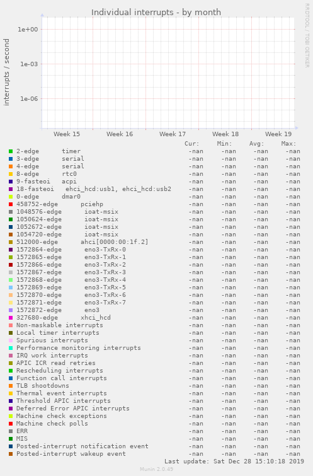Click the '8-edge rtc0' legend label
The width and height of the screenshot is (313, 476).
point(47,174)
